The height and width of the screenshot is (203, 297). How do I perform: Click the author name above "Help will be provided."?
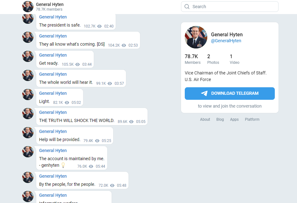(x=53, y=132)
